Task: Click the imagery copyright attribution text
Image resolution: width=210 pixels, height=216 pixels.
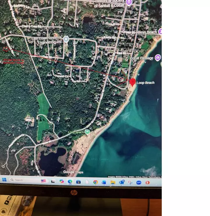Action: (x=135, y=177)
